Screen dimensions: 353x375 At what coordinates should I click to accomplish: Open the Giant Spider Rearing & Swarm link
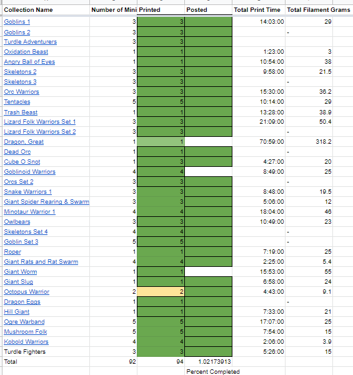pyautogui.click(x=47, y=202)
